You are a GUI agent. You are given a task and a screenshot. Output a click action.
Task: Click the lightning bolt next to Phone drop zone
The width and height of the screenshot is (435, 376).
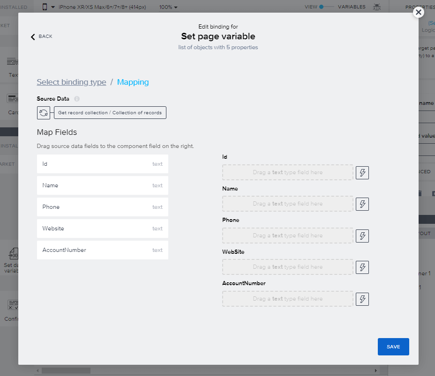tap(362, 236)
